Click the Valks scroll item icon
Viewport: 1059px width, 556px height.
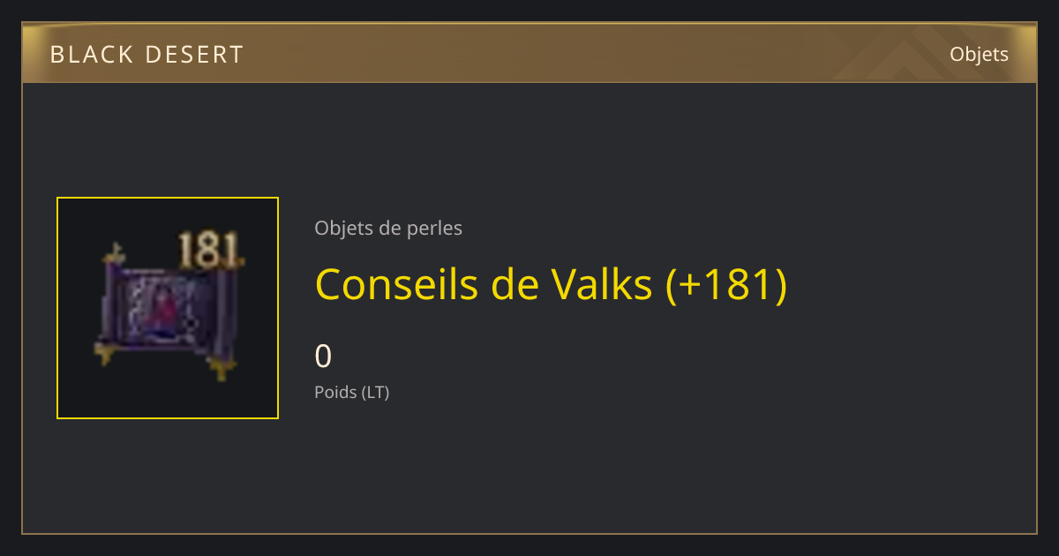tap(168, 307)
